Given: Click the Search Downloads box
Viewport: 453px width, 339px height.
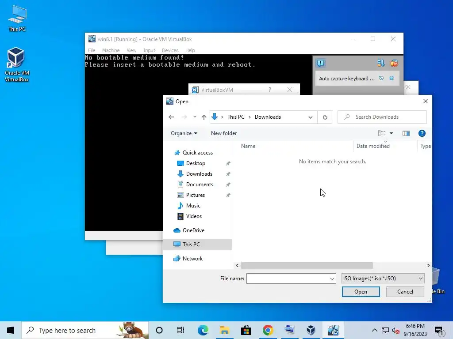Looking at the screenshot, I should 382,117.
